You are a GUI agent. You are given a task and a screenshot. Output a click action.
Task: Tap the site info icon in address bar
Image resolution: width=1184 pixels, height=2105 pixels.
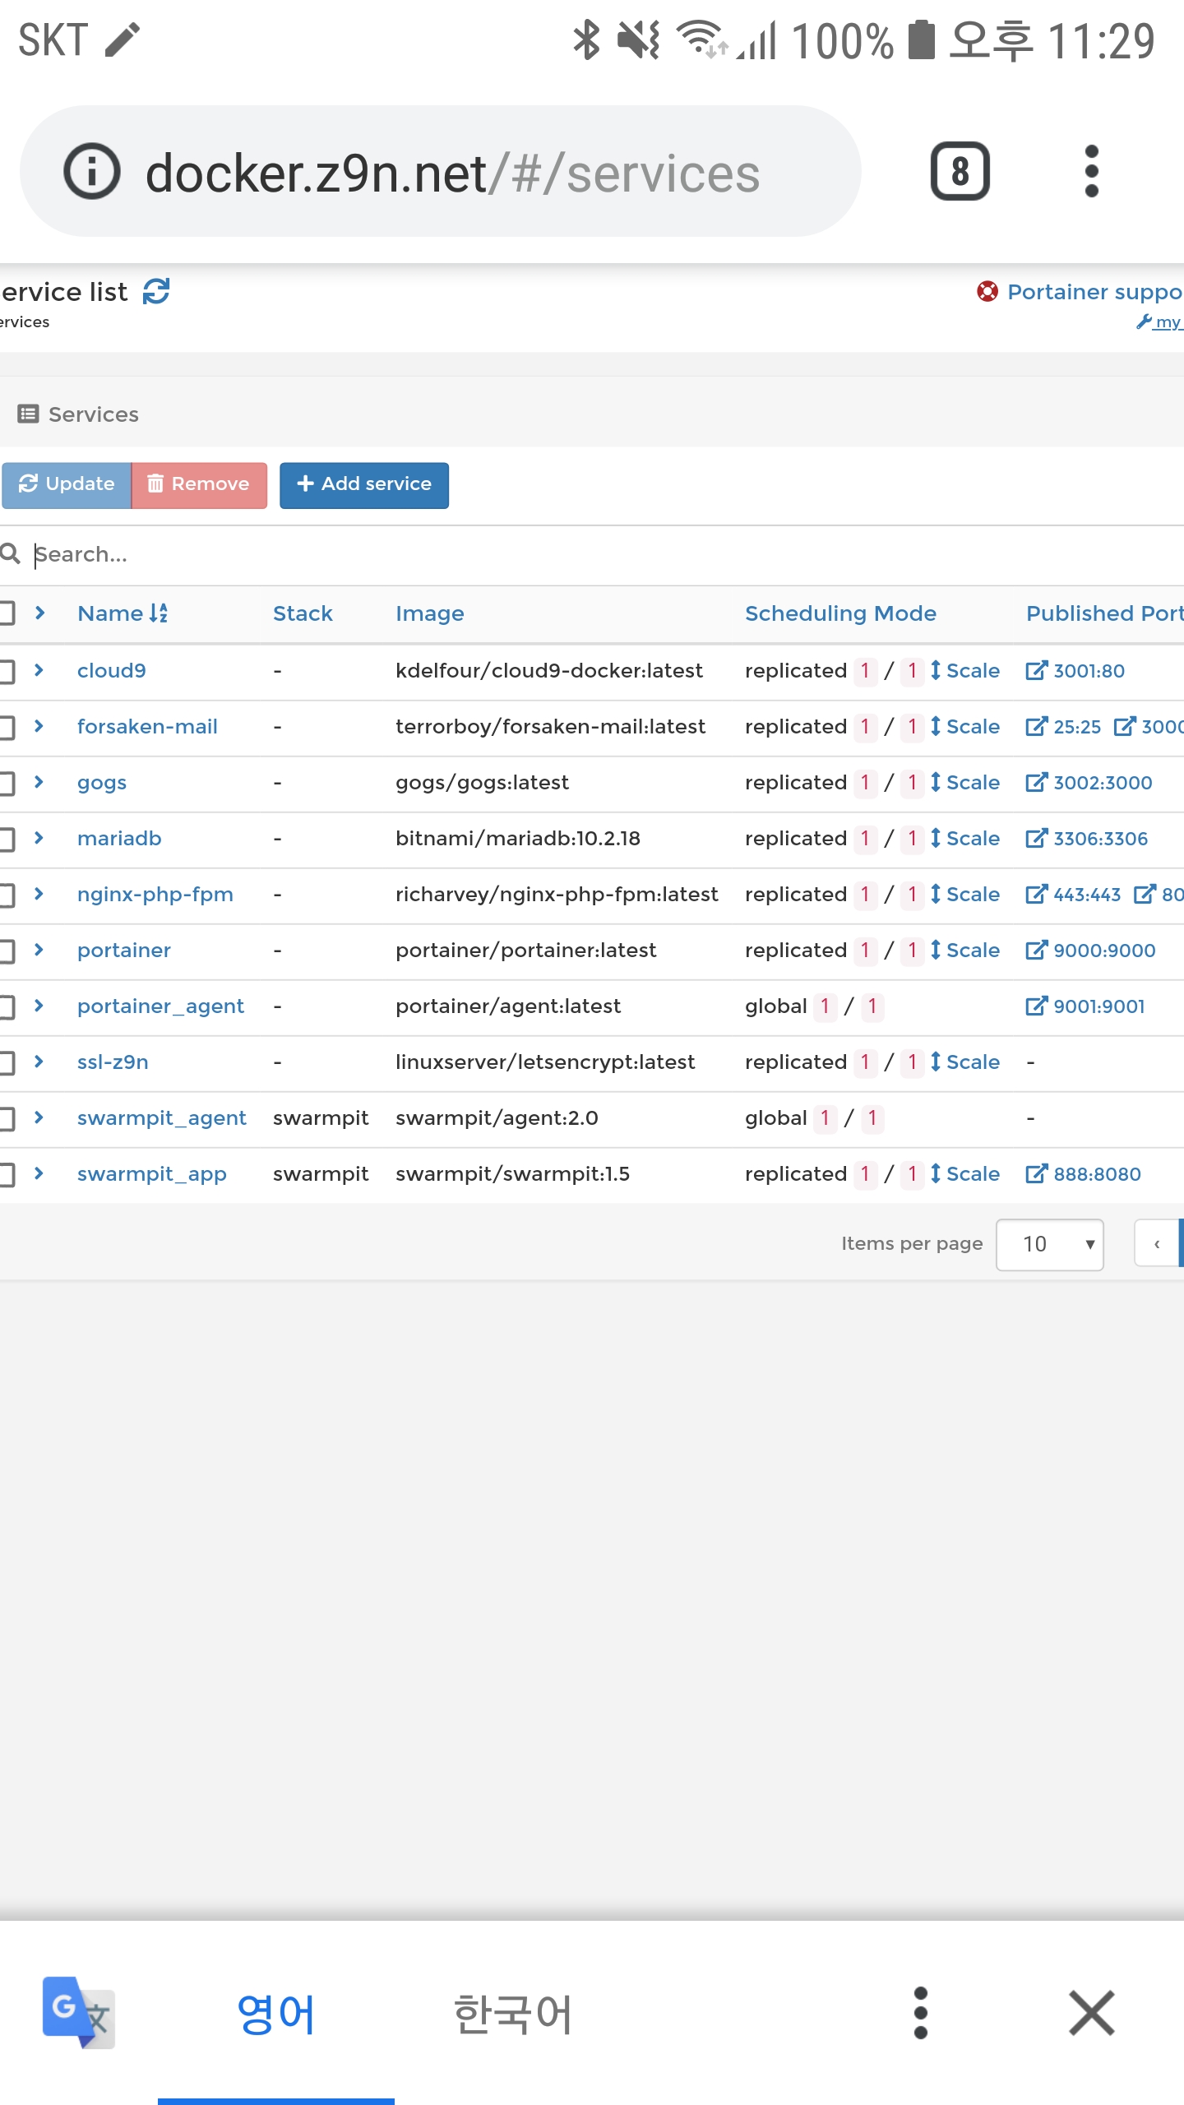pos(91,172)
